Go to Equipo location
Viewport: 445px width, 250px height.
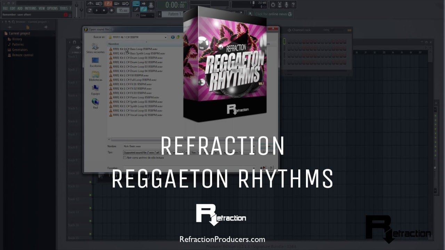(x=95, y=90)
